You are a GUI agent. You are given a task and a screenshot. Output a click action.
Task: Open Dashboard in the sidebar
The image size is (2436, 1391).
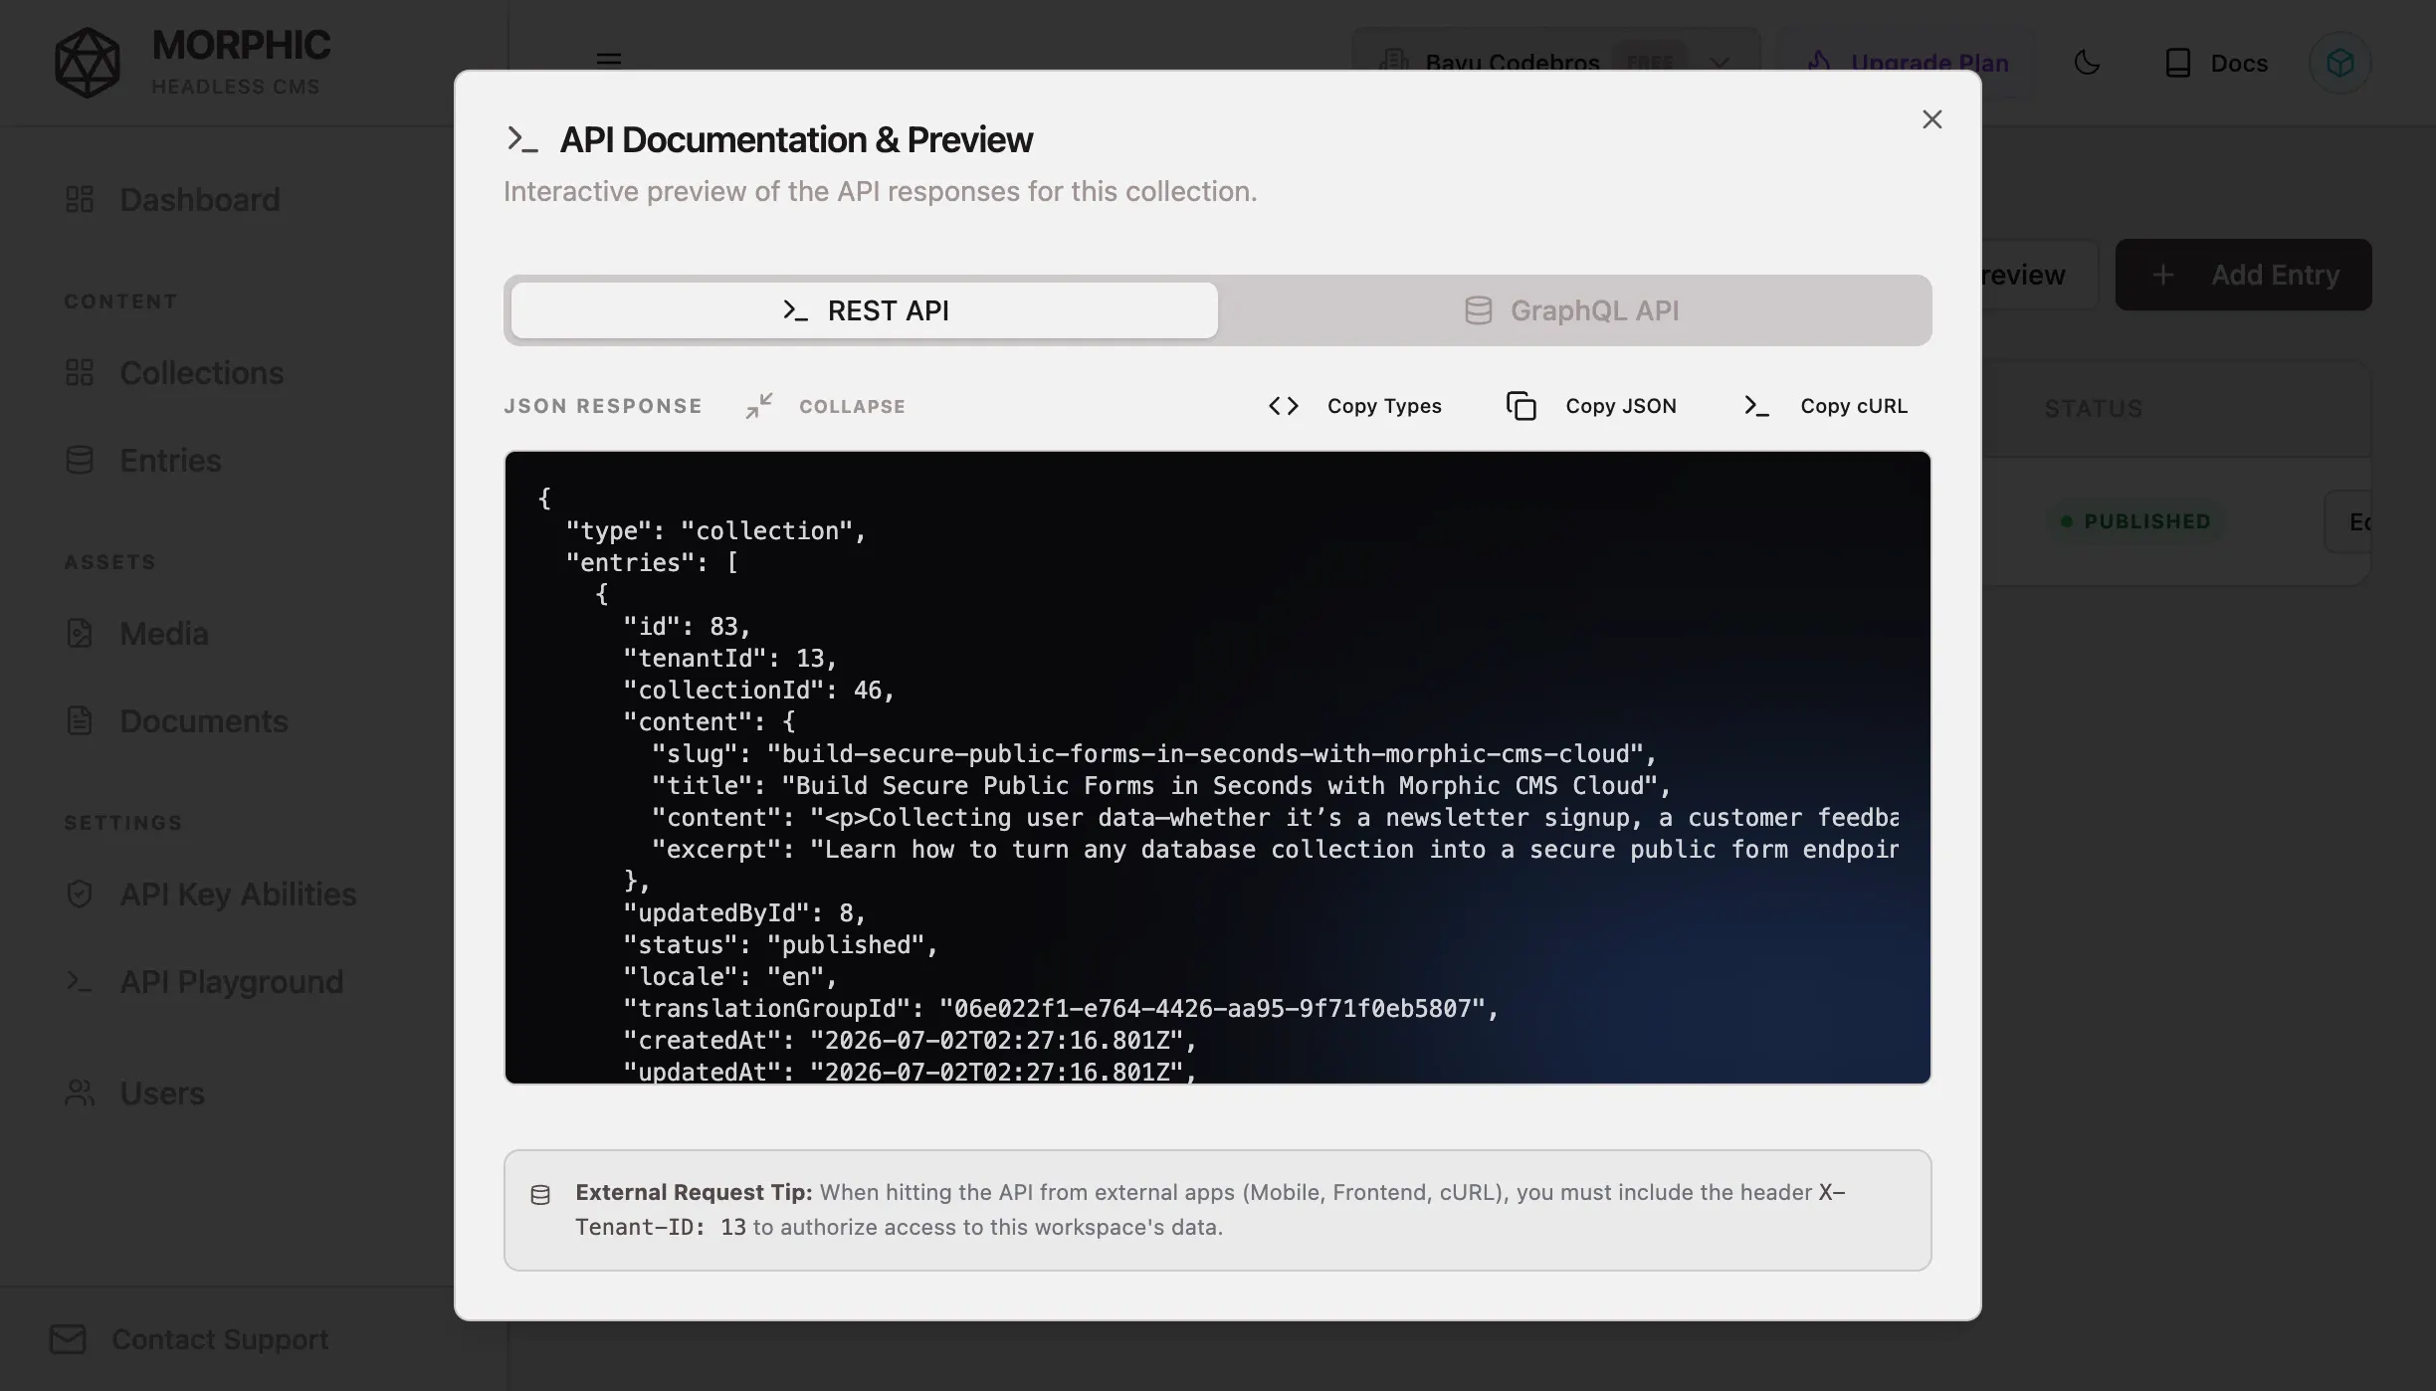200,199
